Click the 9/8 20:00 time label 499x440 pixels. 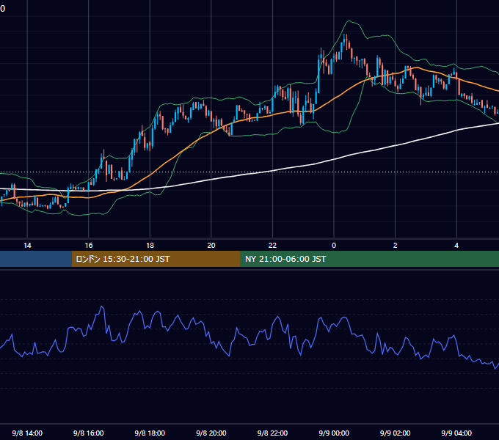[211, 433]
